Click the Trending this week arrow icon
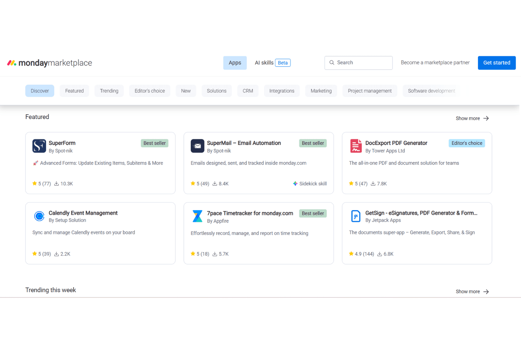 point(486,291)
